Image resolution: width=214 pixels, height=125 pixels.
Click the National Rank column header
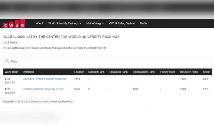(96, 72)
